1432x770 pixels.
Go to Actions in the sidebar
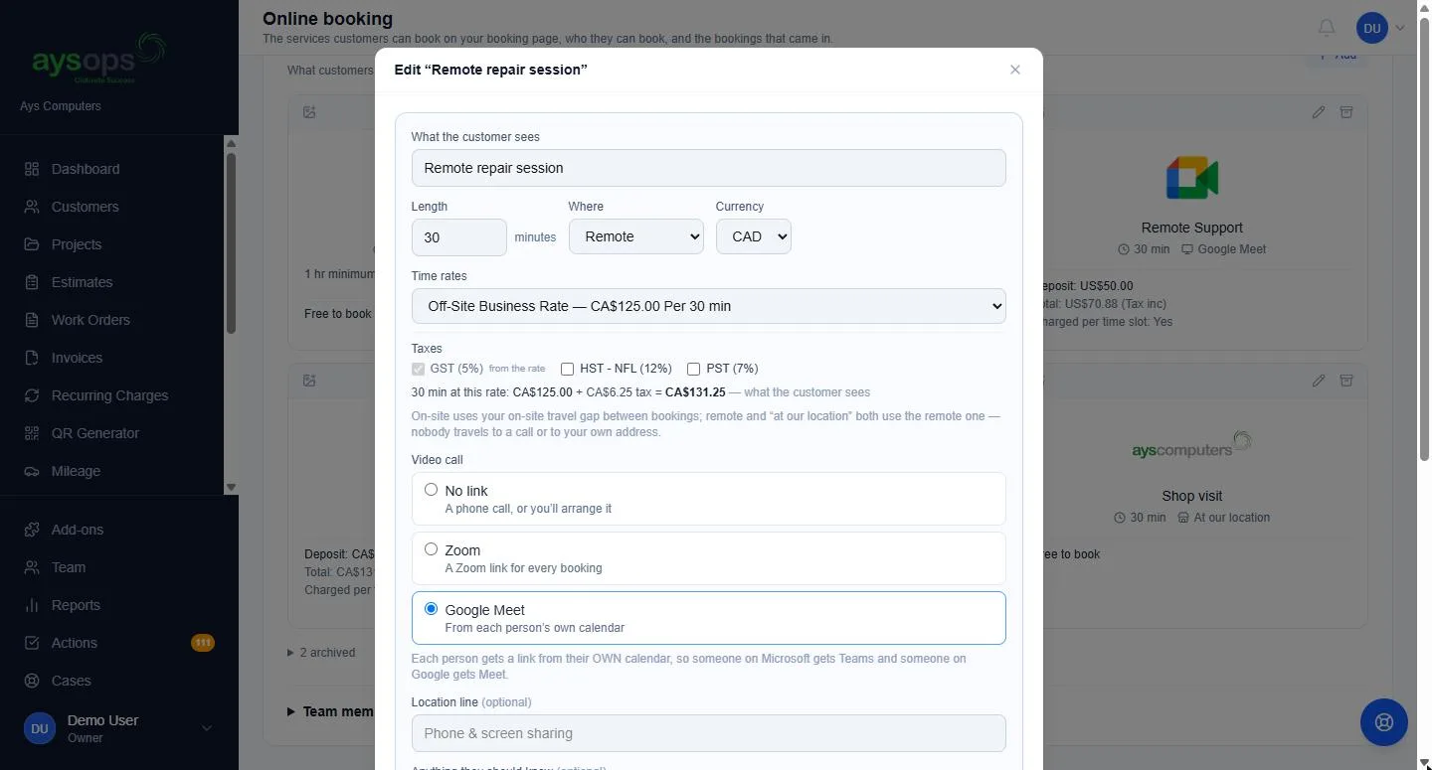pyautogui.click(x=75, y=643)
